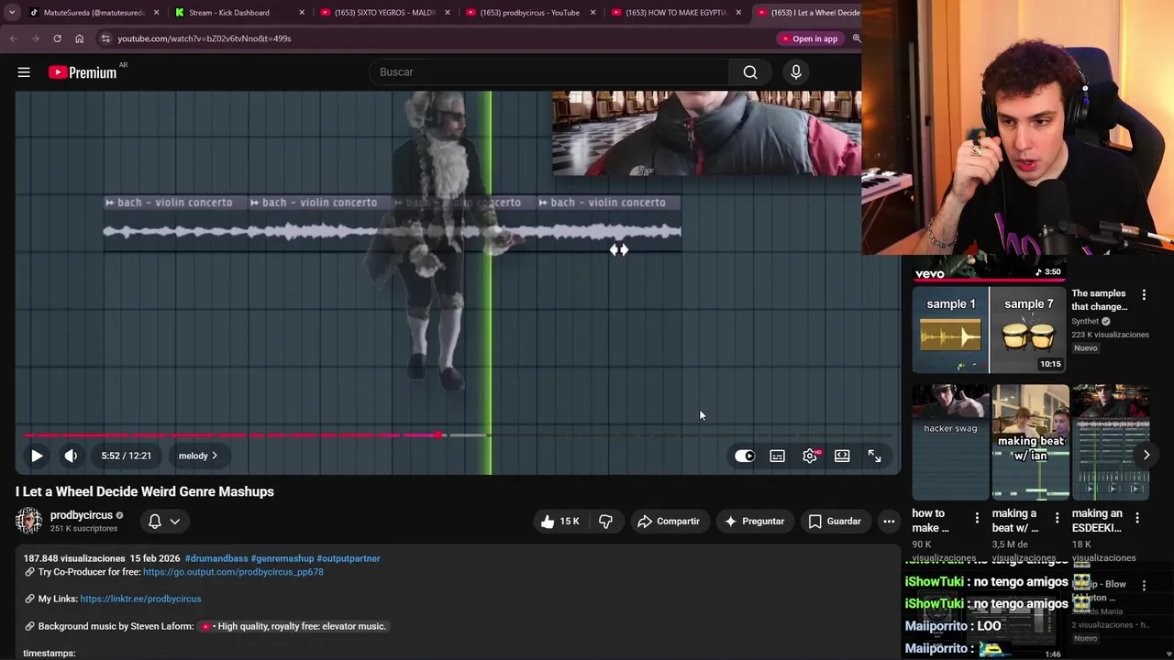This screenshot has width=1174, height=660.
Task: Click the Preguntar button
Action: [x=754, y=522]
